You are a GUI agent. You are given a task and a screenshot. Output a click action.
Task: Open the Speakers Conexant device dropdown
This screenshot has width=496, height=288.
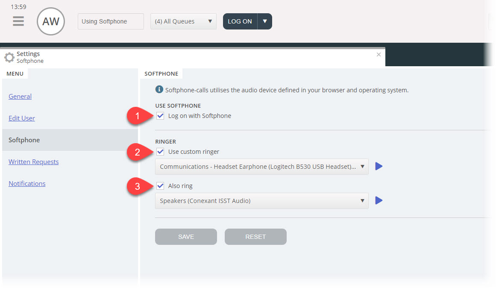click(x=261, y=201)
